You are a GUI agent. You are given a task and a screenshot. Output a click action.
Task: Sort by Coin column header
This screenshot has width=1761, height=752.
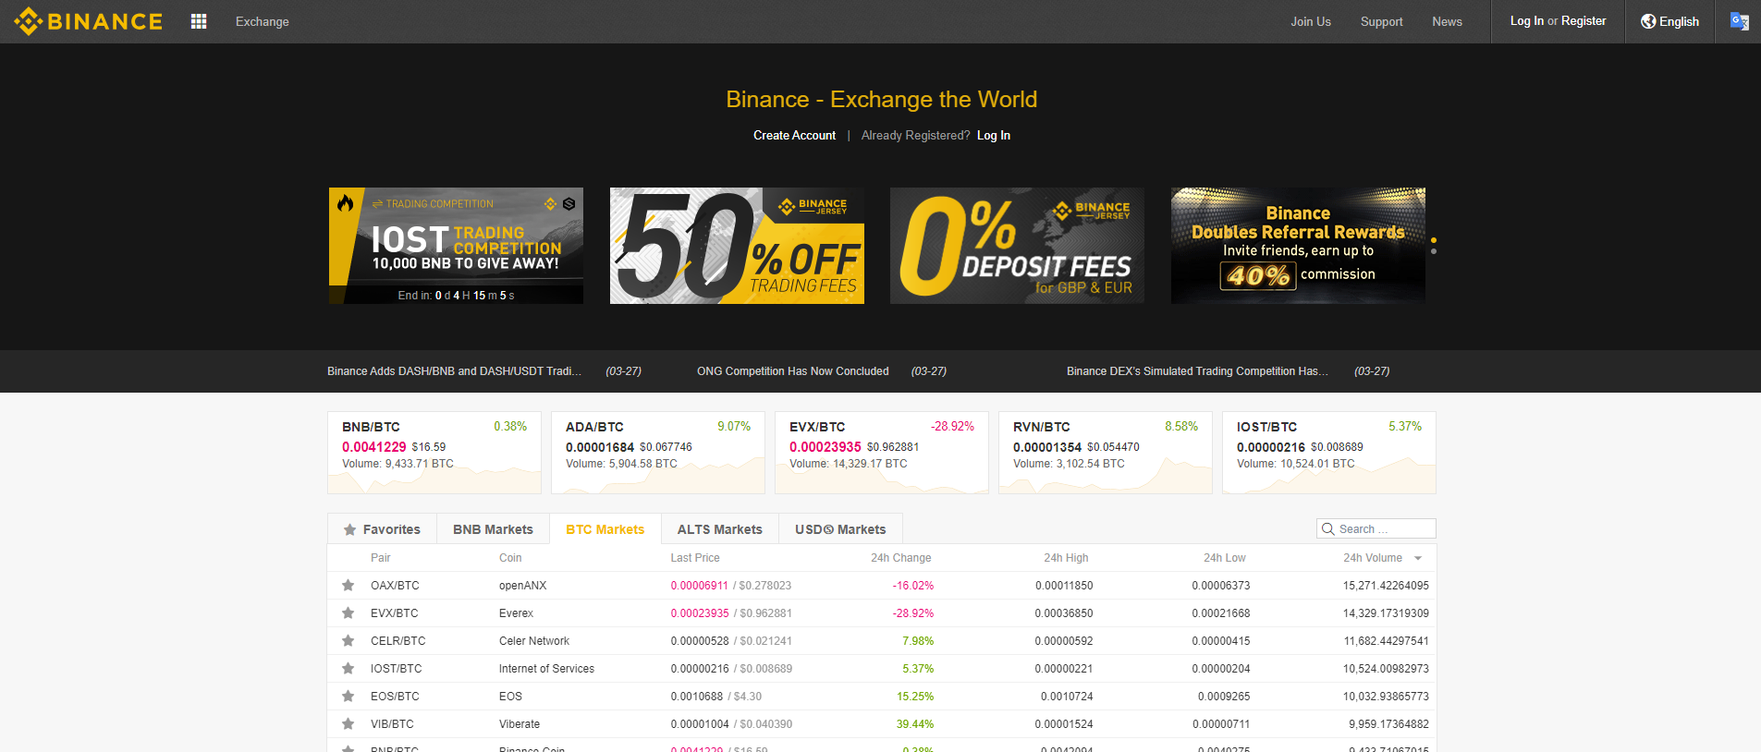[x=510, y=558]
